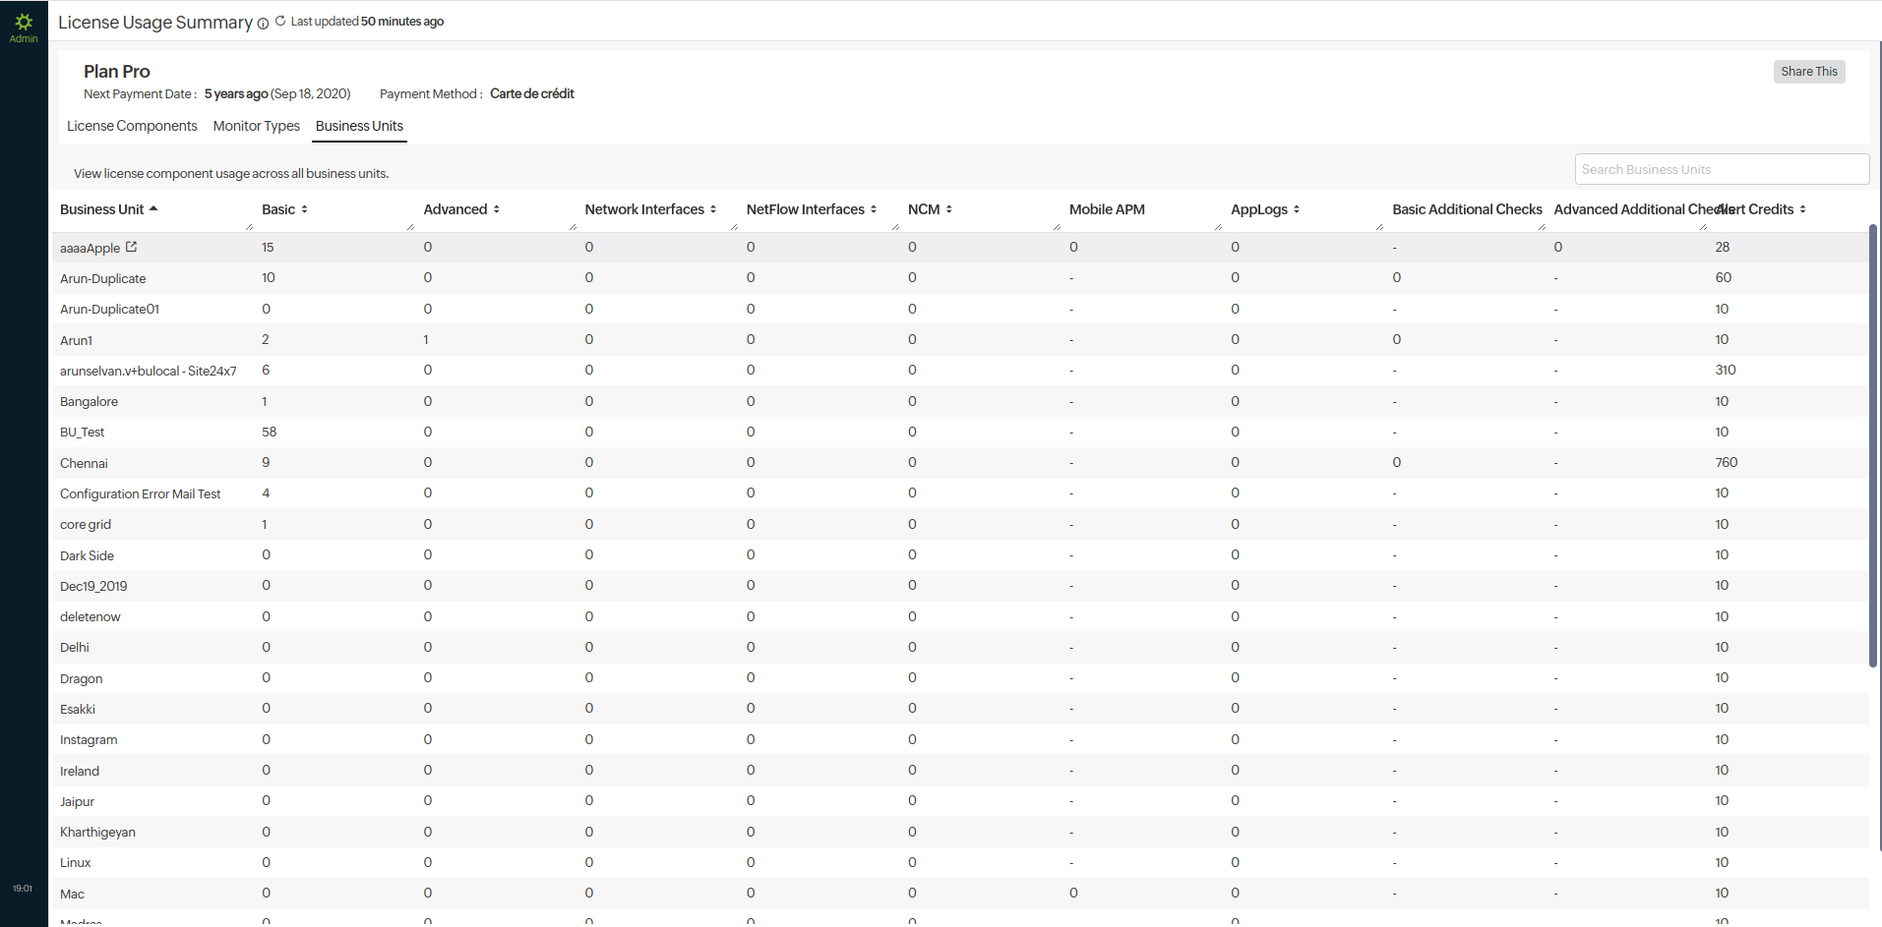Click the Mobile APM column header

click(x=1107, y=209)
